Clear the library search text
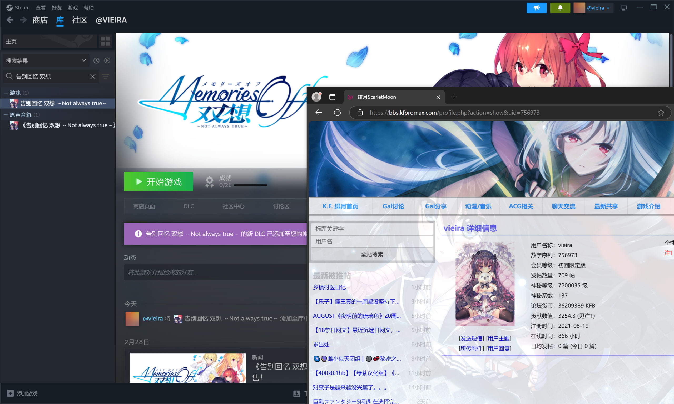This screenshot has height=404, width=674. point(93,77)
